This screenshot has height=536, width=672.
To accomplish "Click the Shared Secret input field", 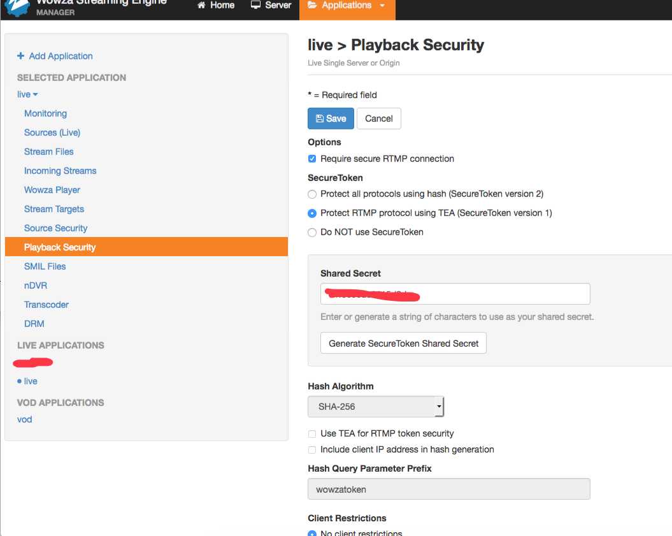I will [x=455, y=294].
